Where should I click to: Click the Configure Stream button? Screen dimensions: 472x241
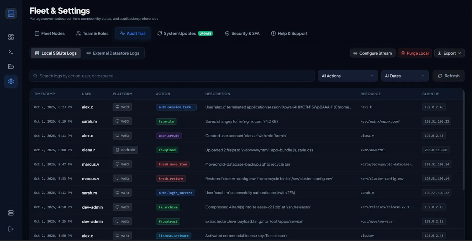coord(373,53)
